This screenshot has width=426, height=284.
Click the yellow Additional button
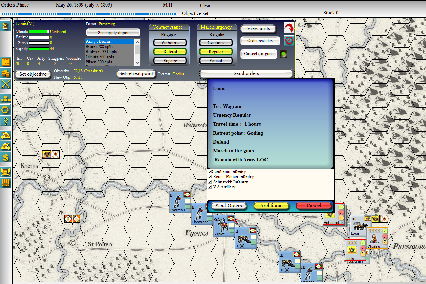click(x=271, y=206)
